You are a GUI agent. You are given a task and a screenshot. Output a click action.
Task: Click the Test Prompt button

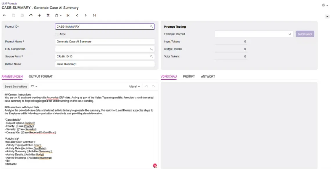[305, 34]
